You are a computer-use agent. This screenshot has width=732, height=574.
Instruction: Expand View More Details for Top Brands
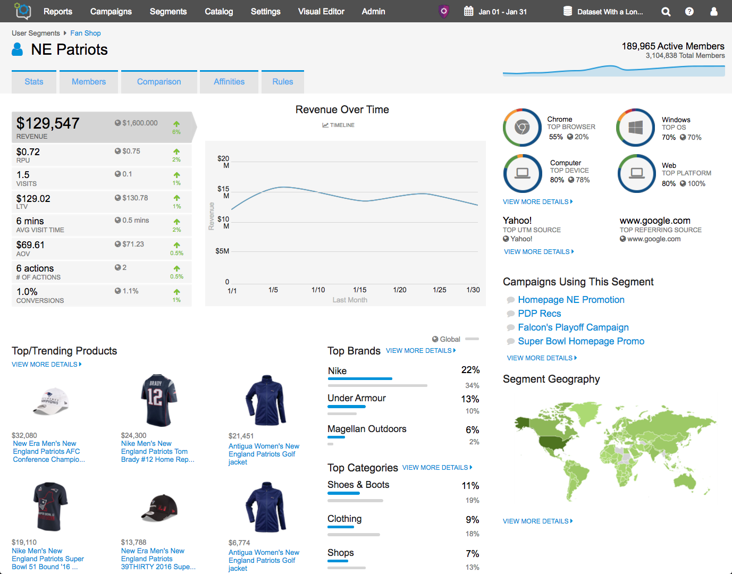(421, 351)
